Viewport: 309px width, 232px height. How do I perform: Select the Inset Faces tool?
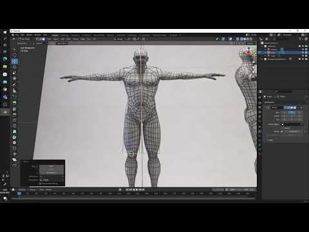click(x=14, y=109)
